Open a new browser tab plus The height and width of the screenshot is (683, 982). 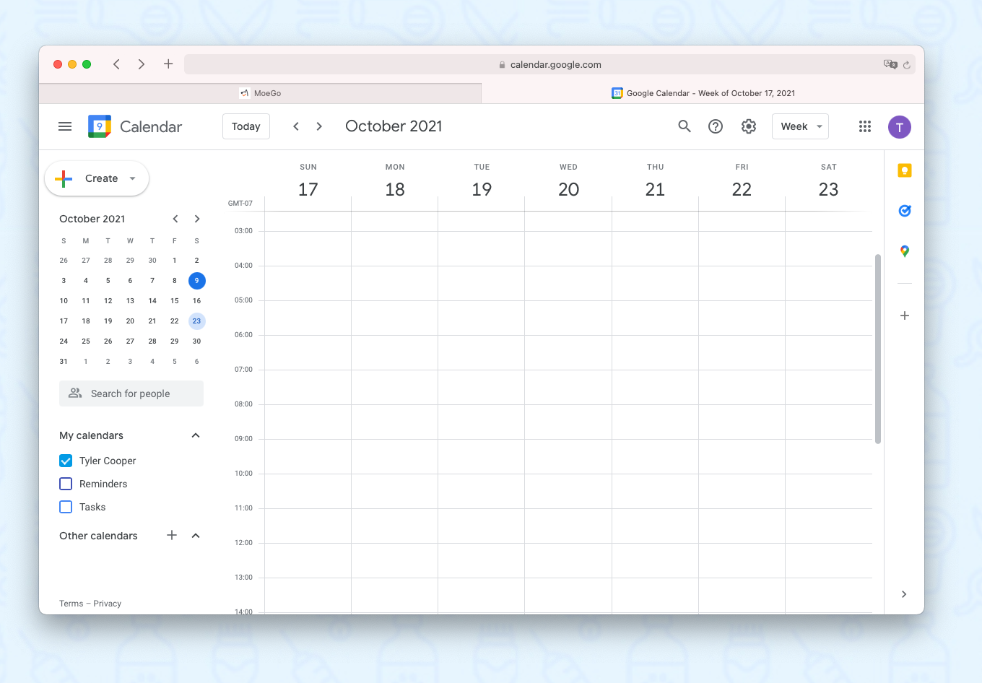168,64
